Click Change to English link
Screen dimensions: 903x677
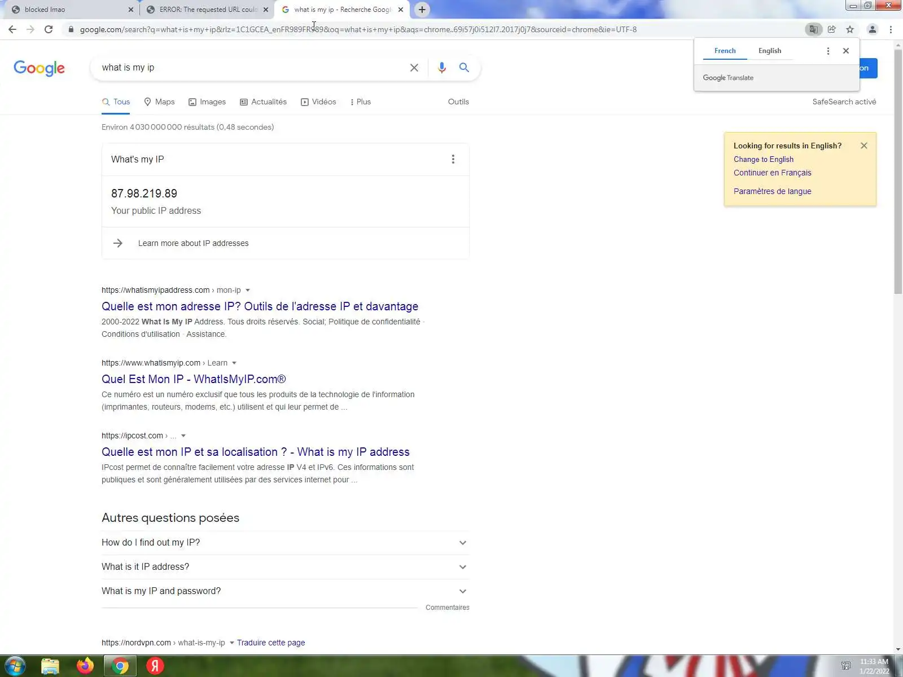tap(764, 160)
